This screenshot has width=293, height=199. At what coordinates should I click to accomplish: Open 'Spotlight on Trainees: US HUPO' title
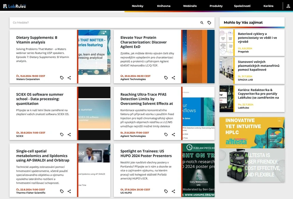tap(146, 153)
